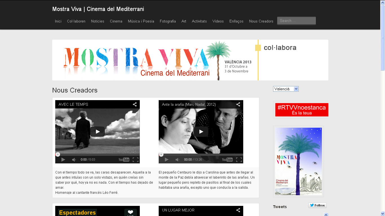
Task: Open AVEC LE TEMPS on YouTube via logo
Action: pos(124,160)
